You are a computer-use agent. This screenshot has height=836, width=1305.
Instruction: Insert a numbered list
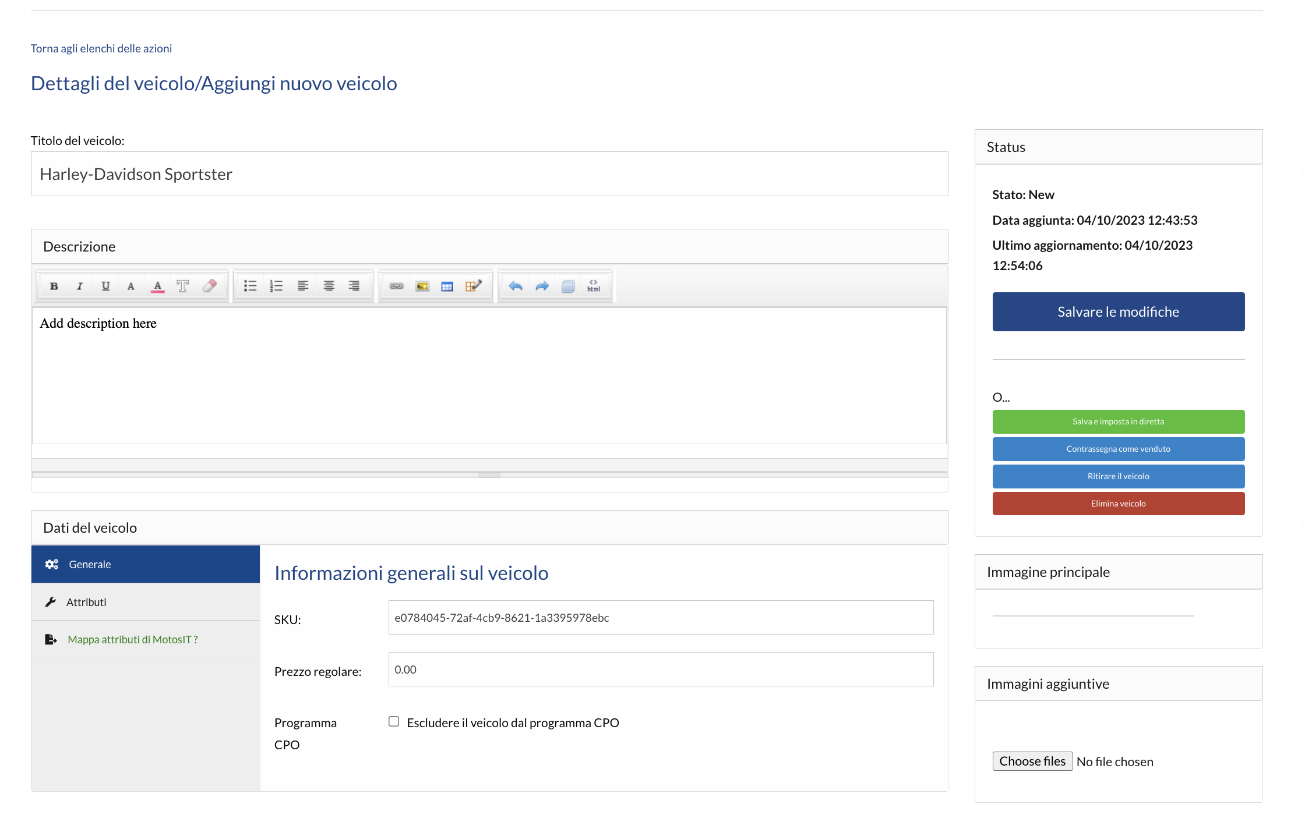(276, 286)
